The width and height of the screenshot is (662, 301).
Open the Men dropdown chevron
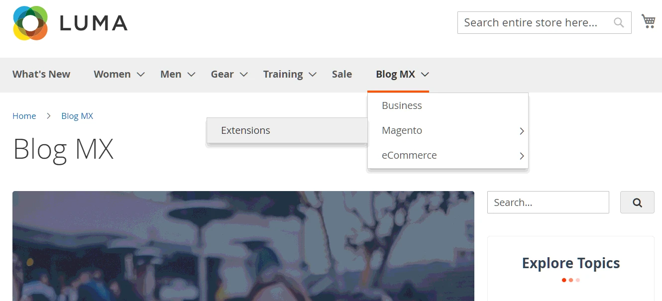(191, 75)
